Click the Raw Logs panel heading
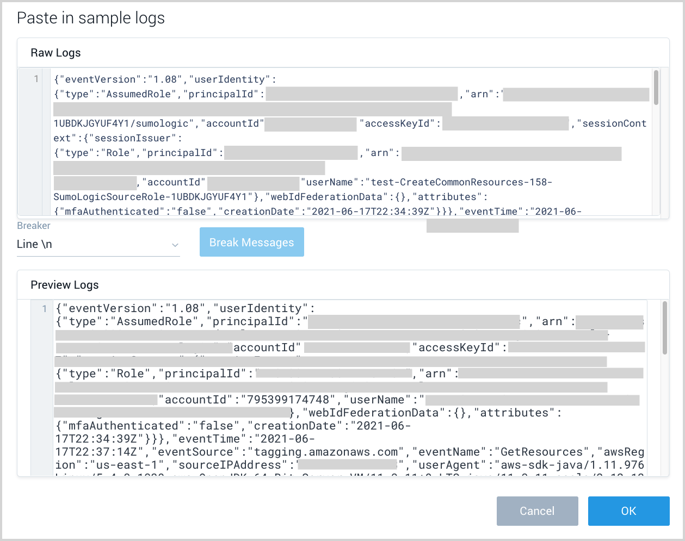Viewport: 685px width, 541px height. [x=55, y=53]
